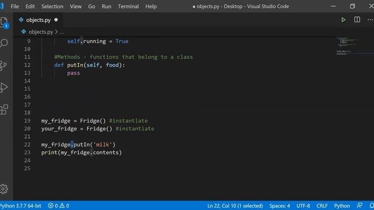Open the Go menu
The height and width of the screenshot is (210, 374).
tap(92, 6)
